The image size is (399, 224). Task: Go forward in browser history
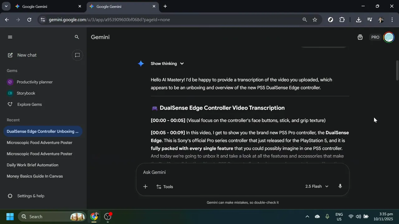click(18, 20)
